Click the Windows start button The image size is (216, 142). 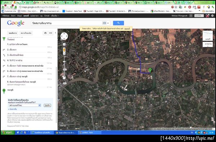[8, 133]
